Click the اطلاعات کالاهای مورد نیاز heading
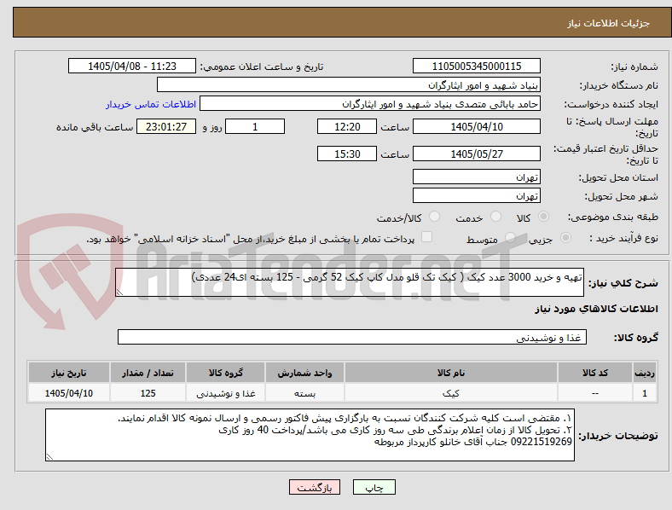 click(596, 309)
